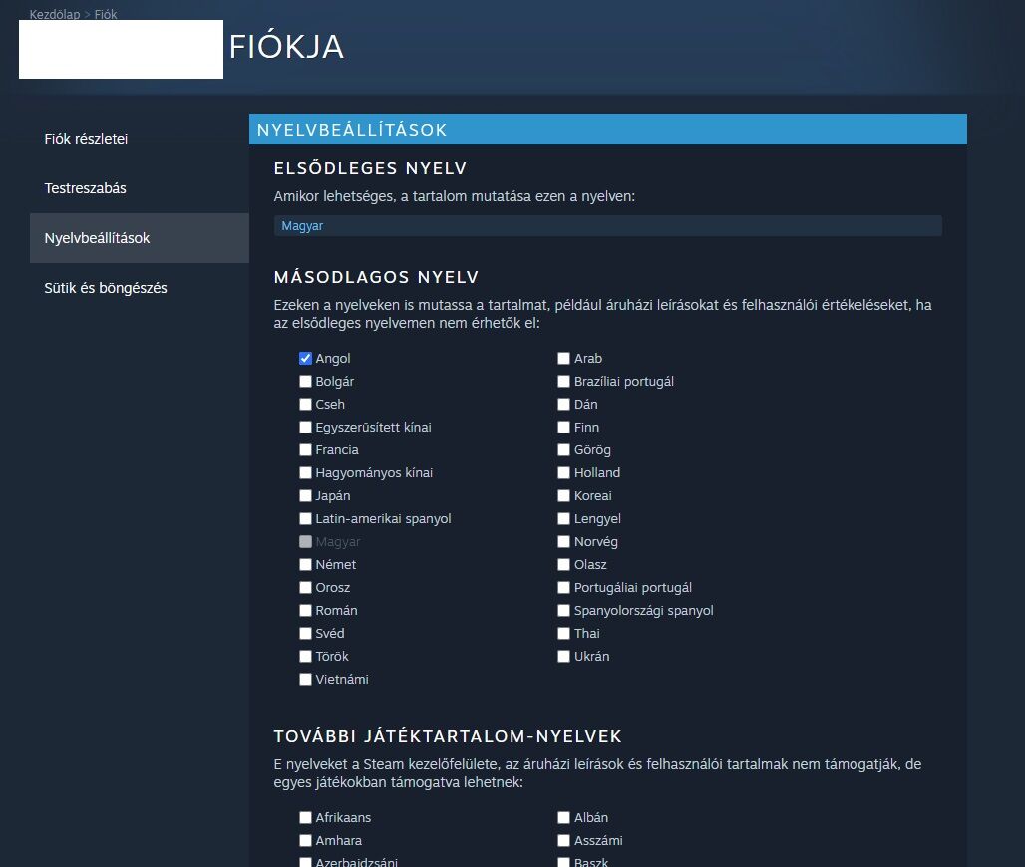The height and width of the screenshot is (867, 1025).
Task: Tick the Francia checkbox
Action: click(306, 450)
